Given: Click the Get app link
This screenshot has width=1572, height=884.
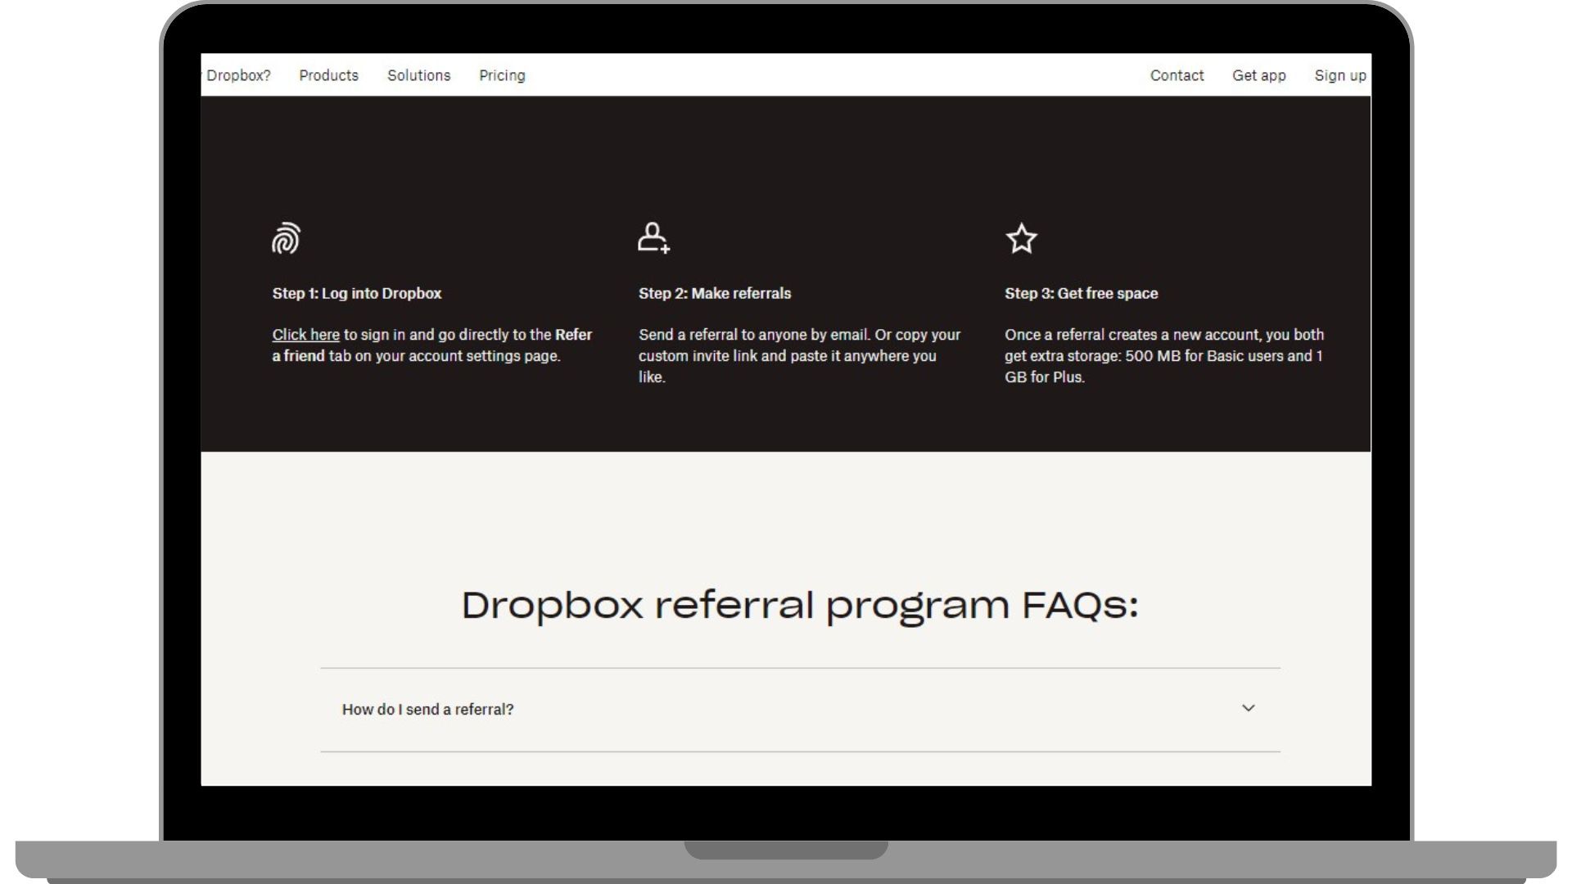Looking at the screenshot, I should (1259, 75).
